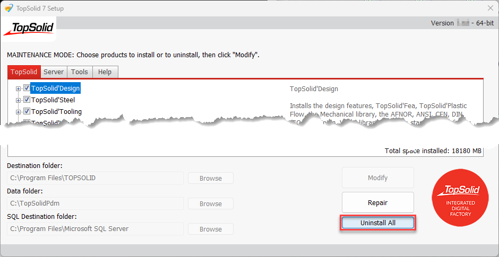499x257 pixels.
Task: Open the Help tab
Action: [105, 72]
